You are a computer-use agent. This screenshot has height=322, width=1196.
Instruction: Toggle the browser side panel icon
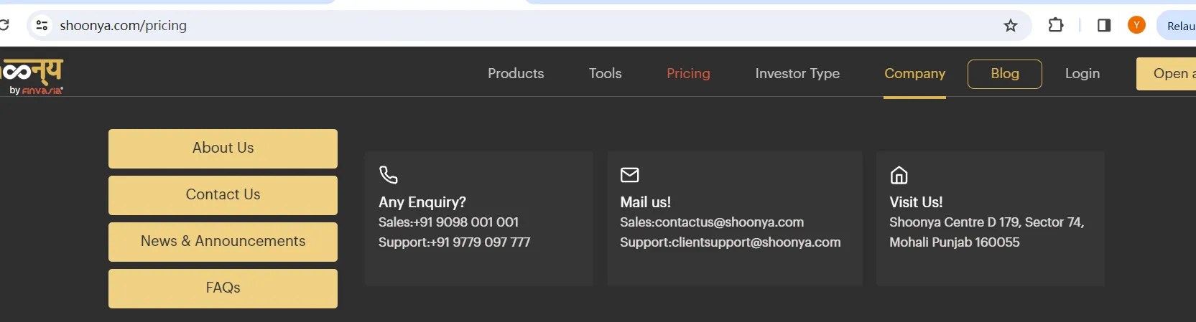click(x=1104, y=26)
